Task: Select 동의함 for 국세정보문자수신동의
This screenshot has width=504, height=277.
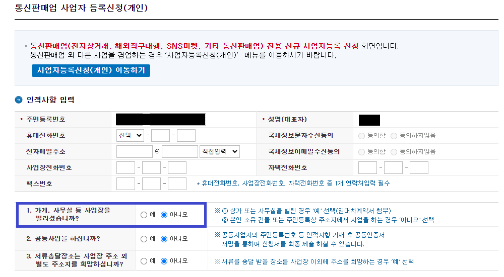Action: click(x=361, y=136)
